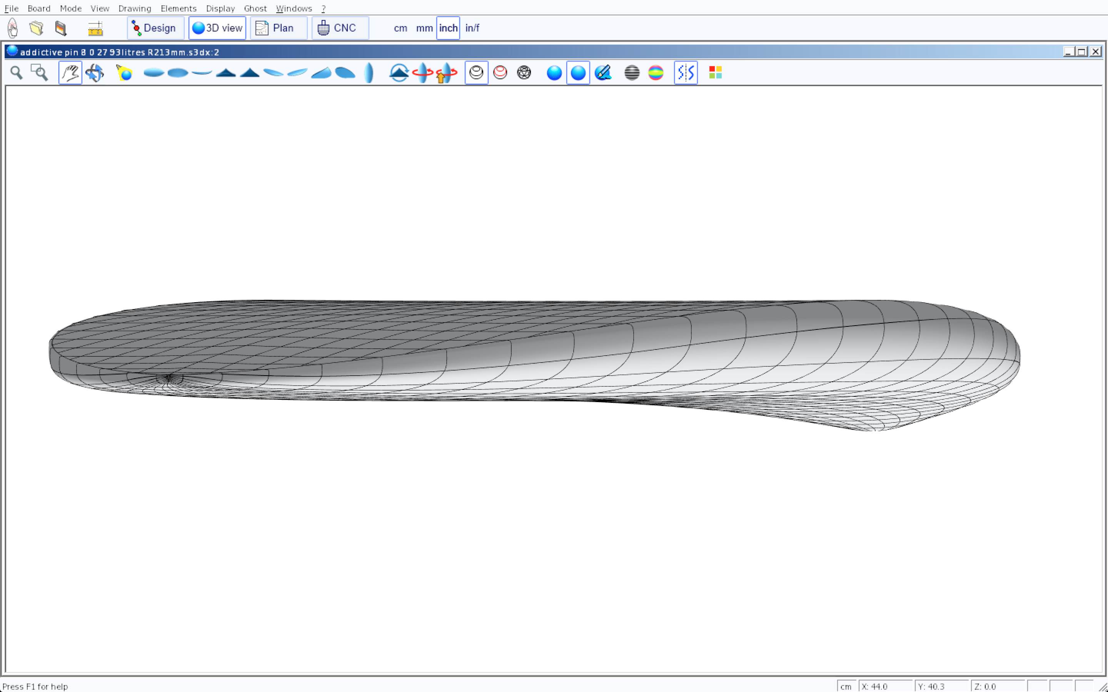Image resolution: width=1108 pixels, height=692 pixels.
Task: Click the multicolor squares palette icon
Action: (715, 73)
